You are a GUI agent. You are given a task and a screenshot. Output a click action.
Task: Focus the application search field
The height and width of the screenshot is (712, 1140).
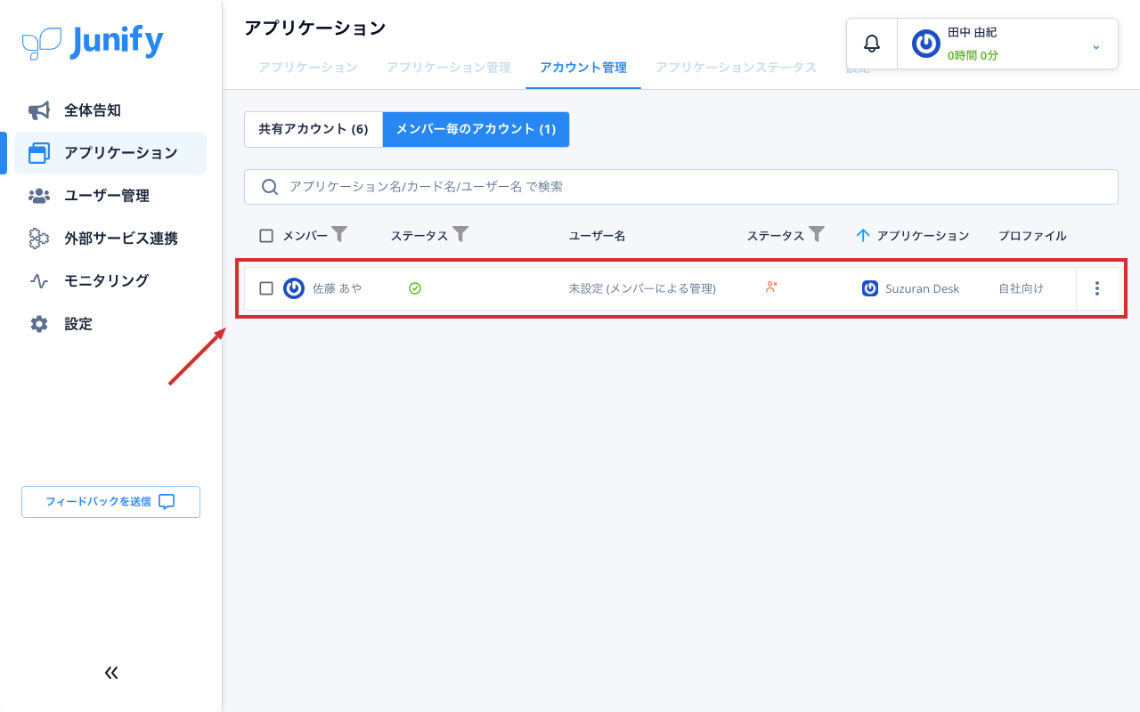click(x=681, y=187)
